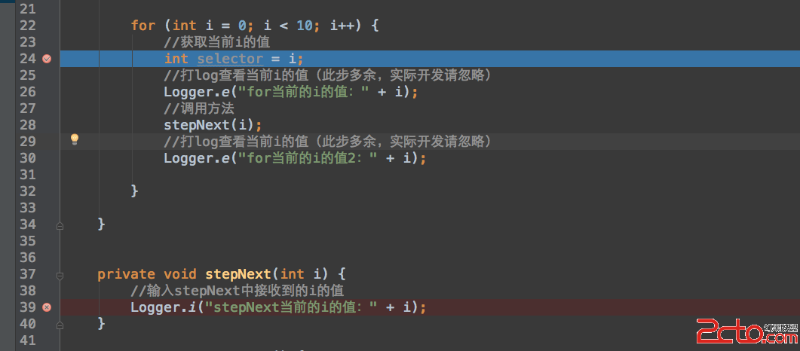Screen dimensions: 800x351
Task: Click line number 22 in gutter
Action: pyautogui.click(x=27, y=26)
